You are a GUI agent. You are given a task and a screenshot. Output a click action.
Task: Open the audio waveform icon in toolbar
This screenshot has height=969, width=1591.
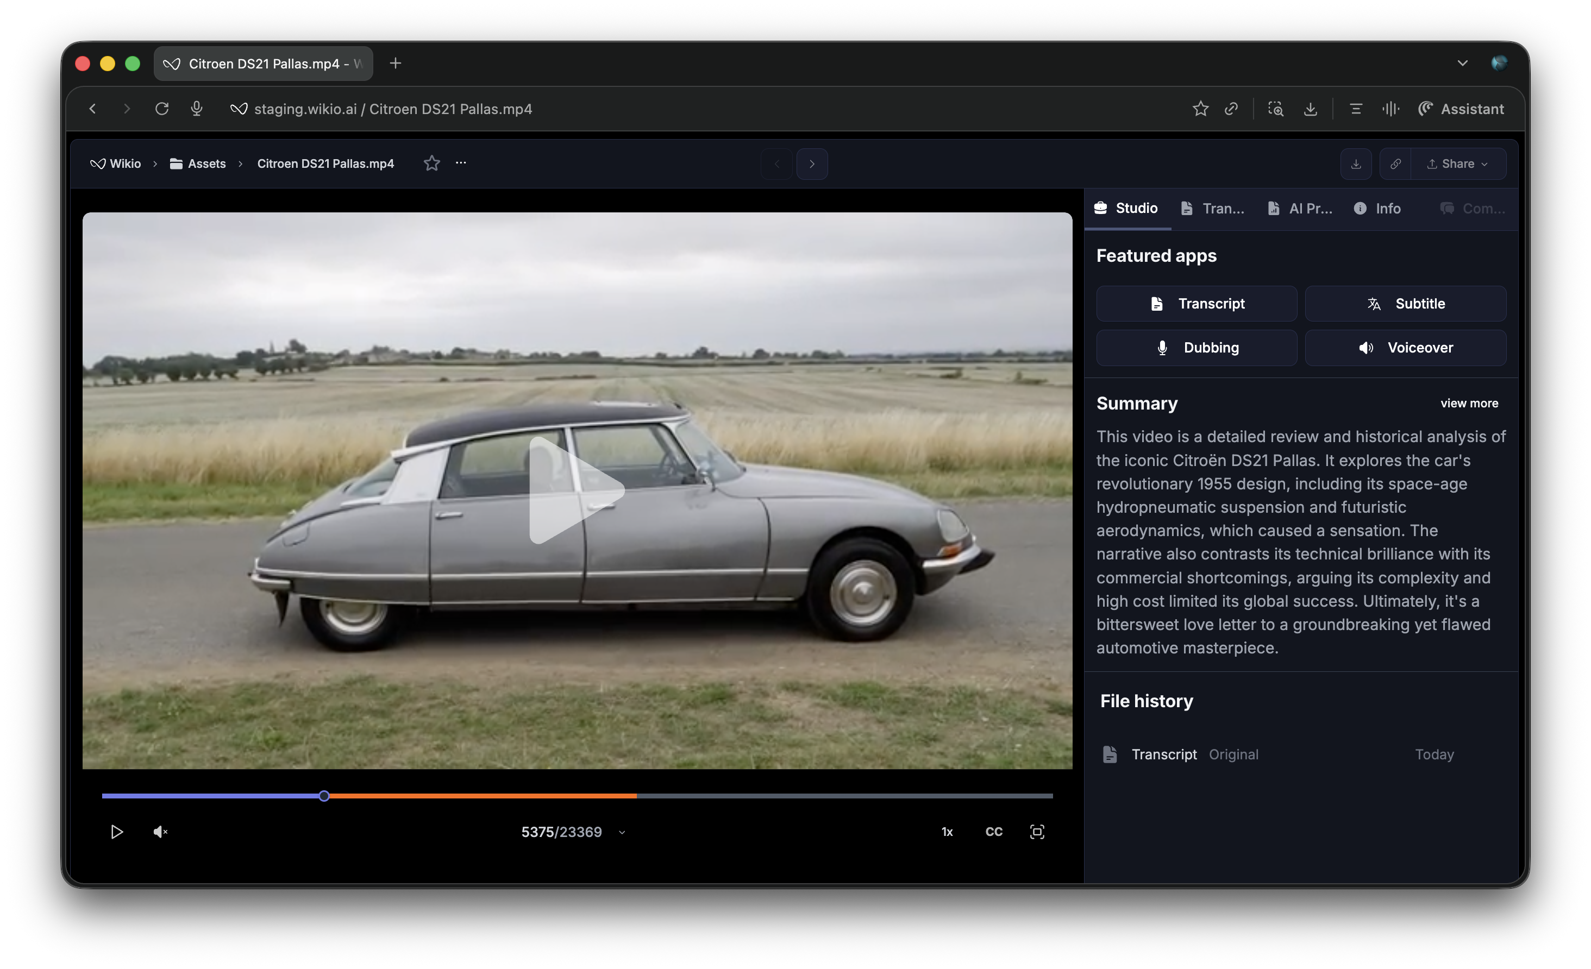click(x=1390, y=109)
